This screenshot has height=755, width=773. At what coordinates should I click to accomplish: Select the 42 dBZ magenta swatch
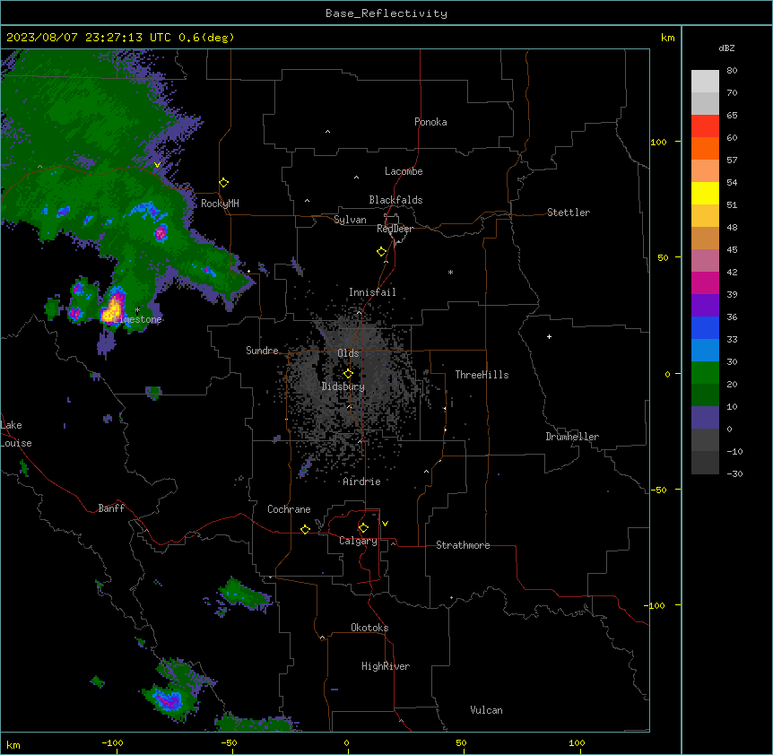tap(705, 283)
